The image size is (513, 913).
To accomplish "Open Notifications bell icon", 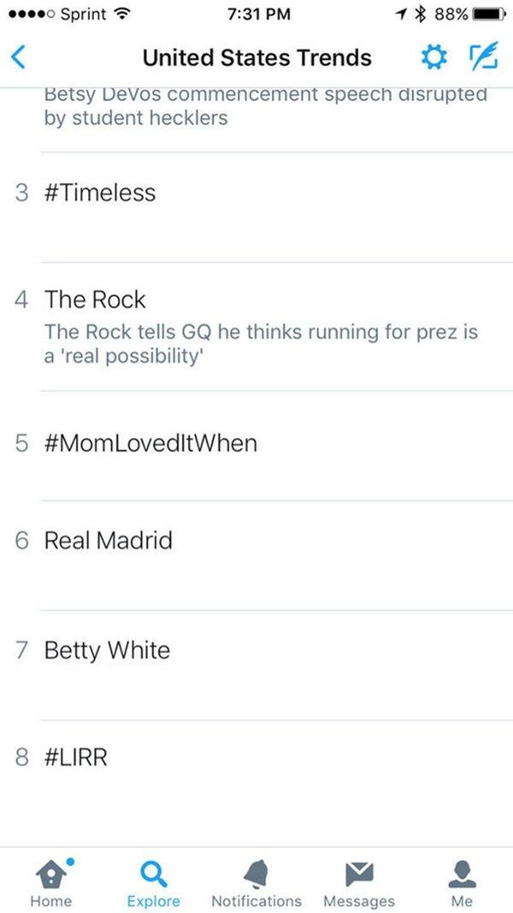I will (256, 874).
